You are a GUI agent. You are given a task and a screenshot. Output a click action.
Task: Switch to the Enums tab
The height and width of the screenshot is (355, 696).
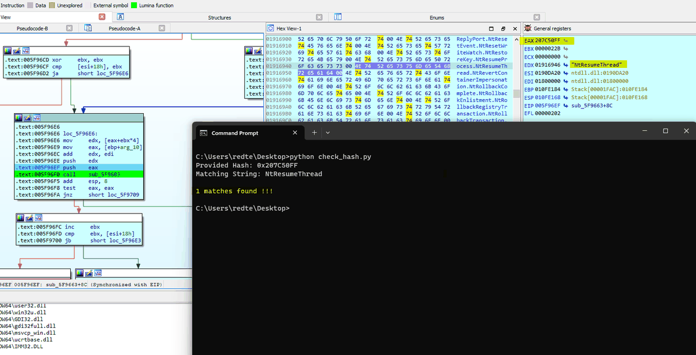point(437,18)
